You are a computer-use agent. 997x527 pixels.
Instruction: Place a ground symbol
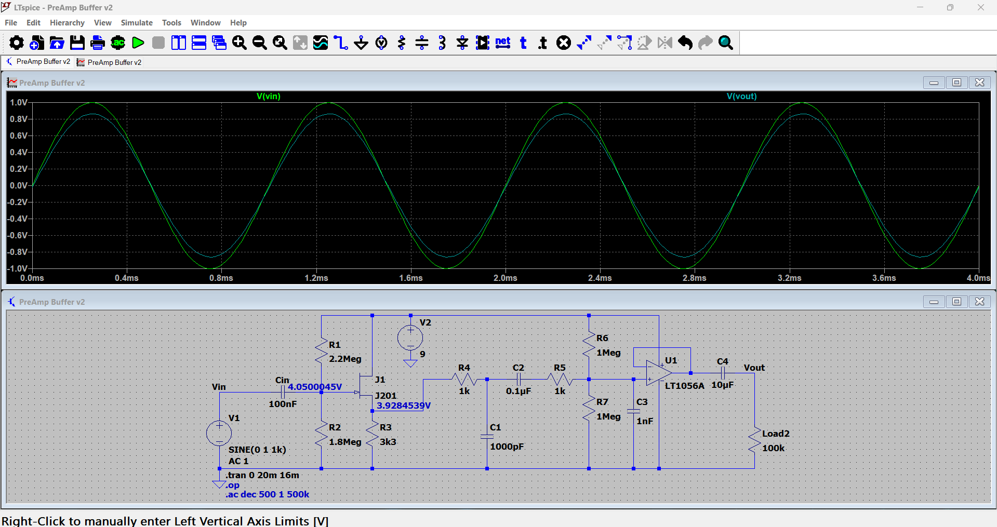tap(361, 43)
